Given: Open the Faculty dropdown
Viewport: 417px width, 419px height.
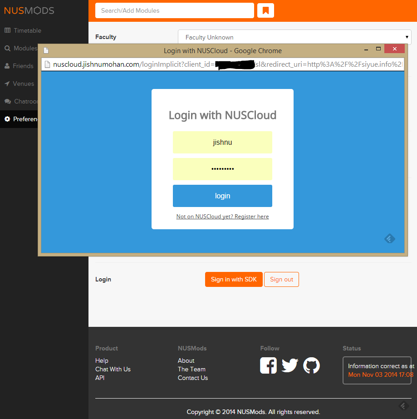Looking at the screenshot, I should pyautogui.click(x=294, y=37).
